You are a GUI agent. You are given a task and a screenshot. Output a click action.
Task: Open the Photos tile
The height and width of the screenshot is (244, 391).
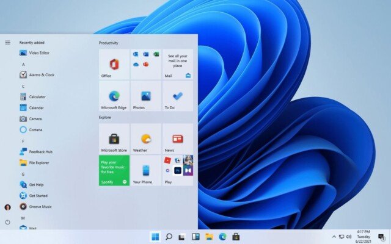pos(146,96)
